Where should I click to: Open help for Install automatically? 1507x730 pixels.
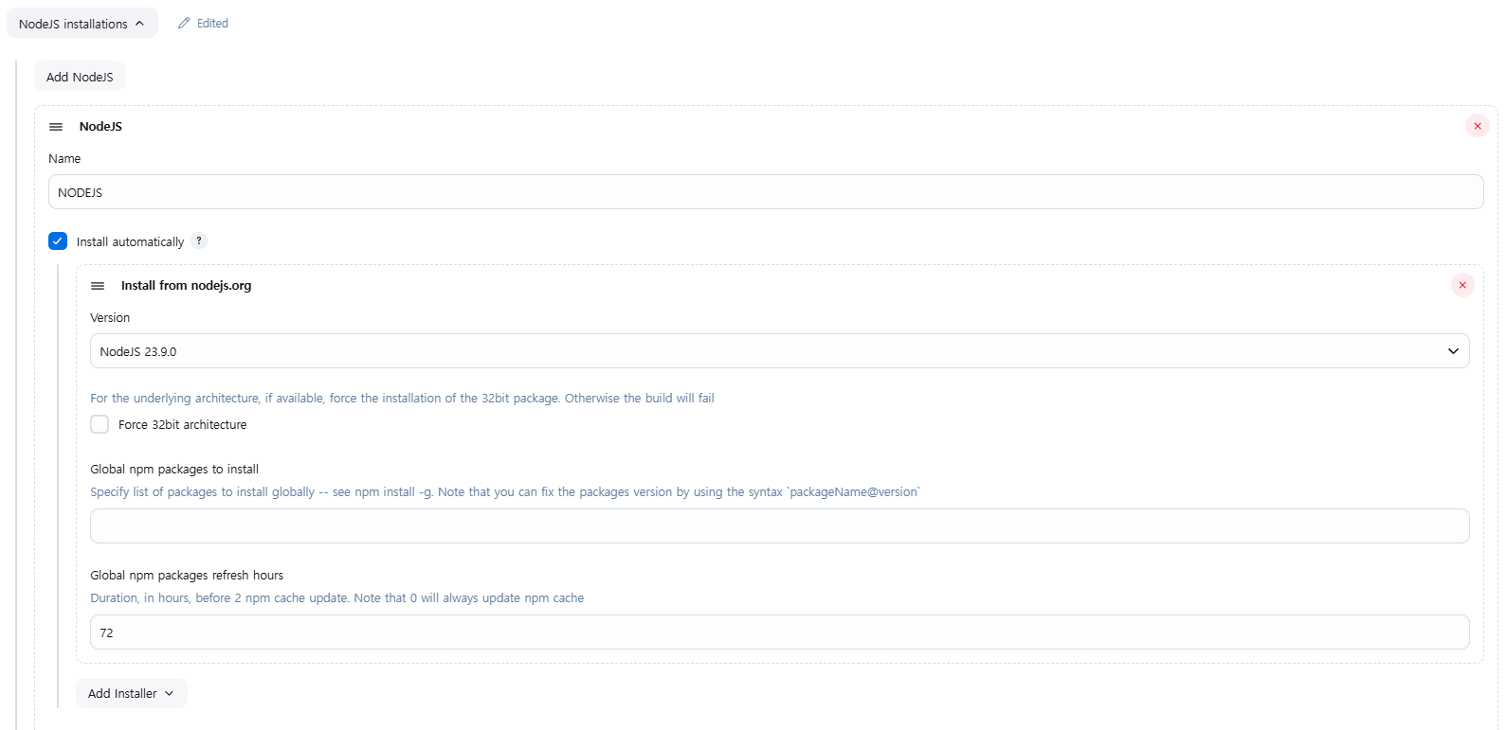(x=199, y=240)
